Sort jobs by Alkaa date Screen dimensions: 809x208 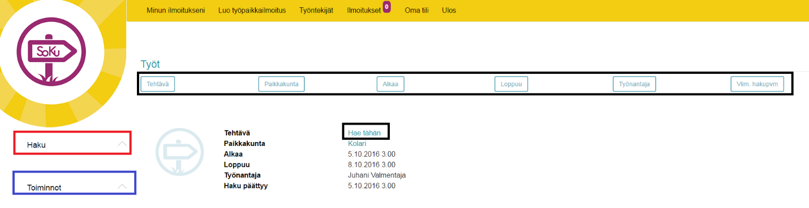coord(390,84)
